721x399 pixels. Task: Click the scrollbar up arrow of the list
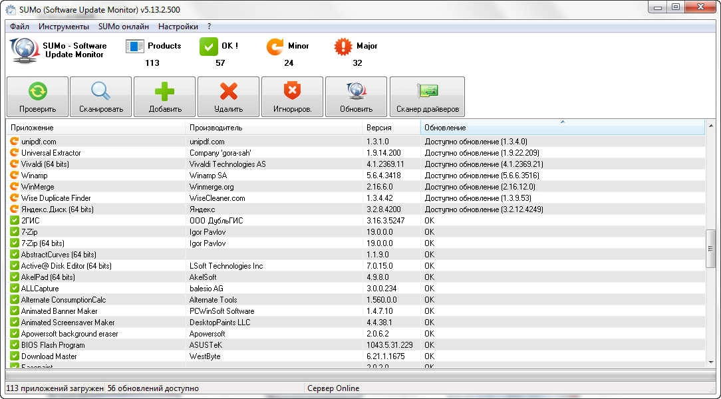click(711, 126)
